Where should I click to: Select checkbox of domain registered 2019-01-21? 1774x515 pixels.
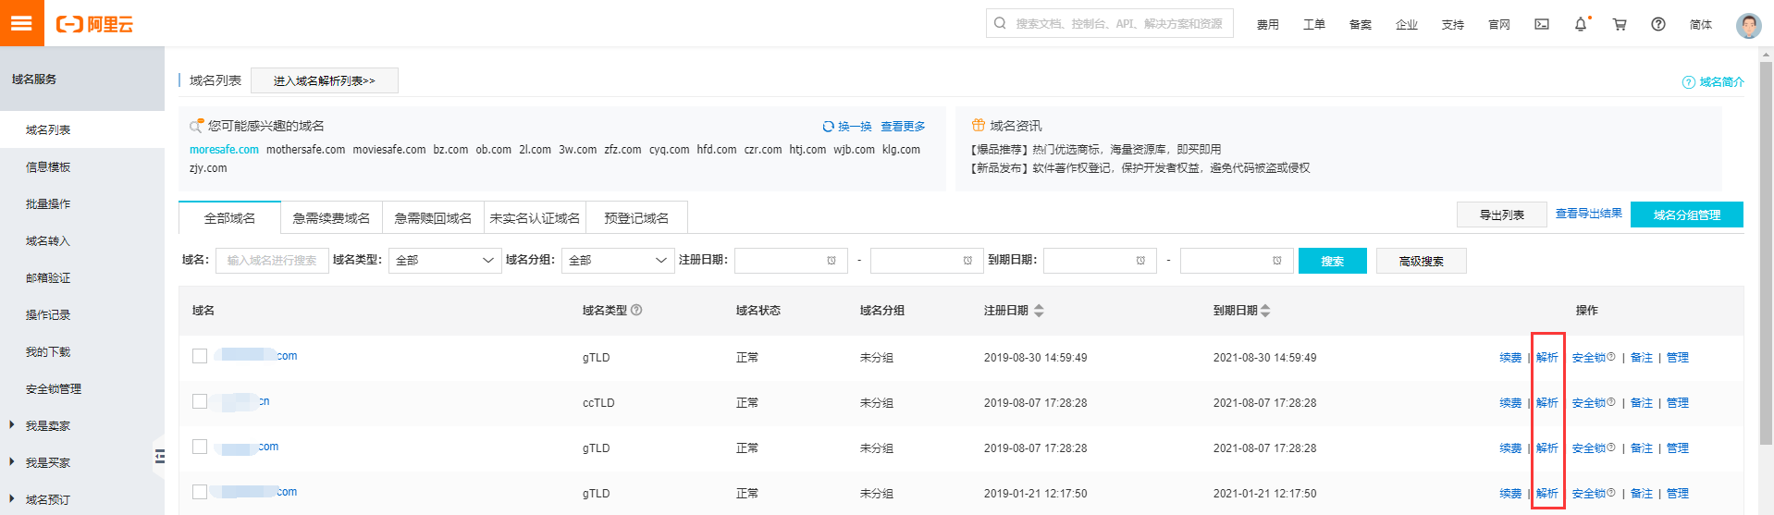[x=200, y=492]
